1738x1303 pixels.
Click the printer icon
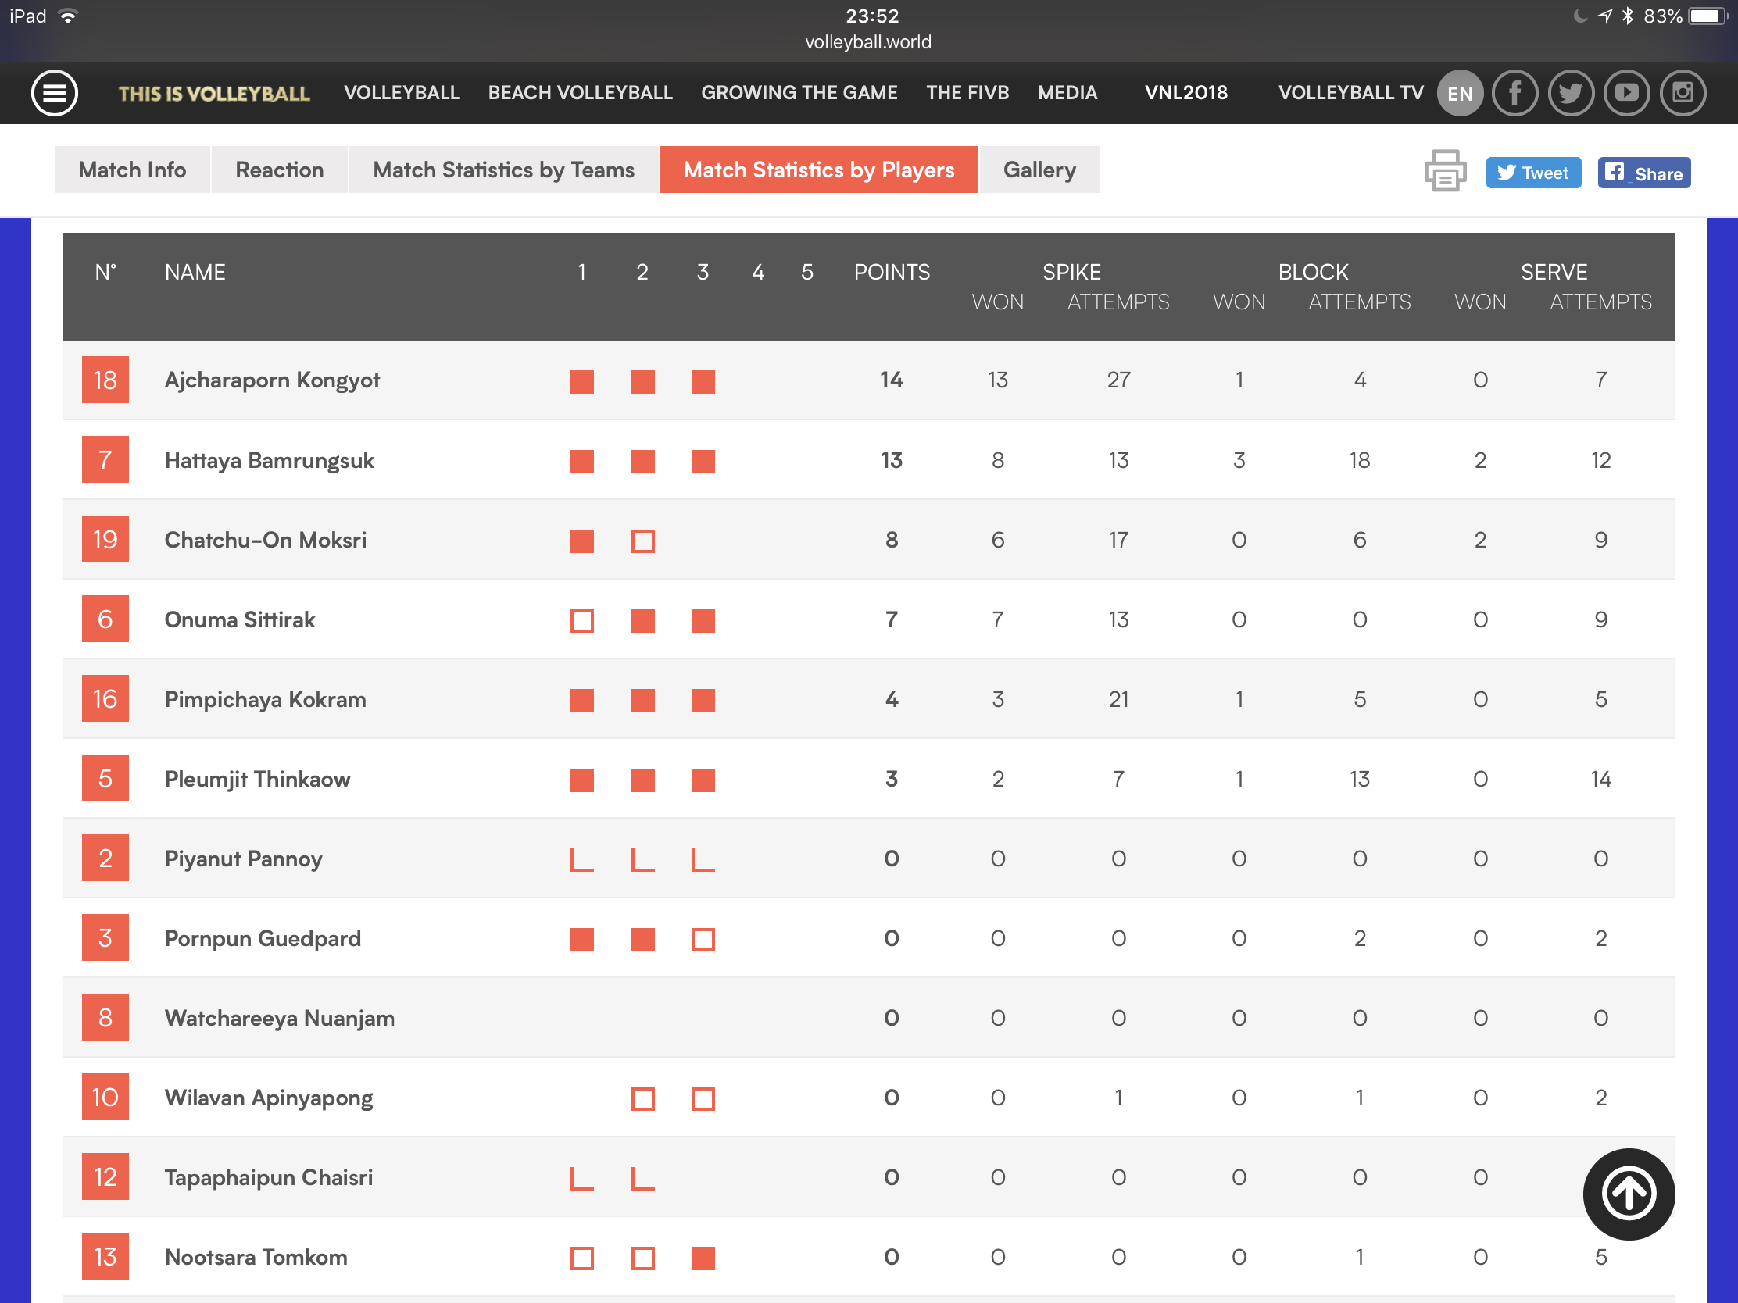pos(1445,171)
